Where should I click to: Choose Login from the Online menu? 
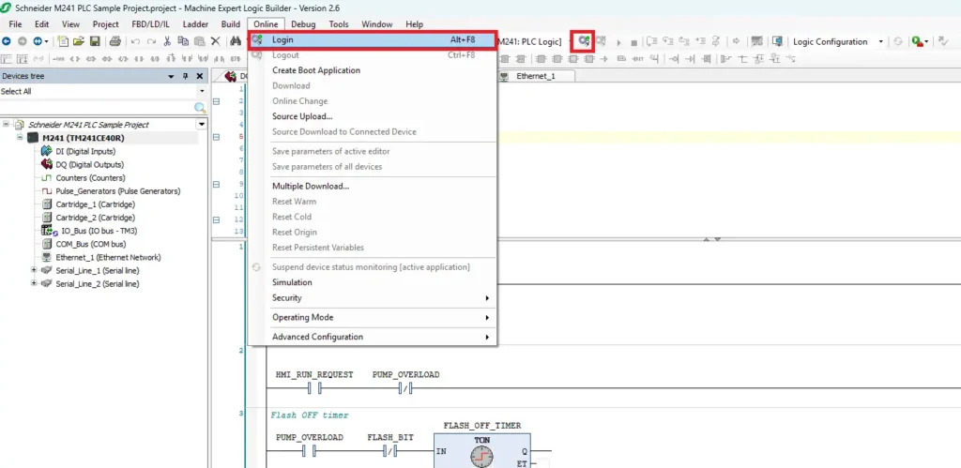tap(372, 39)
